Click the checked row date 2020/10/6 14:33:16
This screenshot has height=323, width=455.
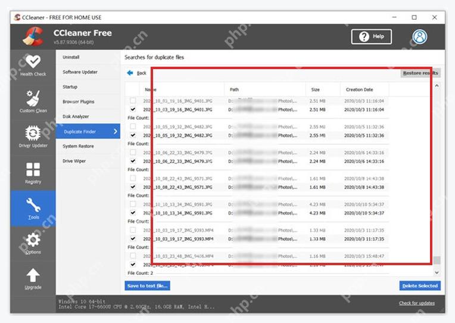[364, 161]
